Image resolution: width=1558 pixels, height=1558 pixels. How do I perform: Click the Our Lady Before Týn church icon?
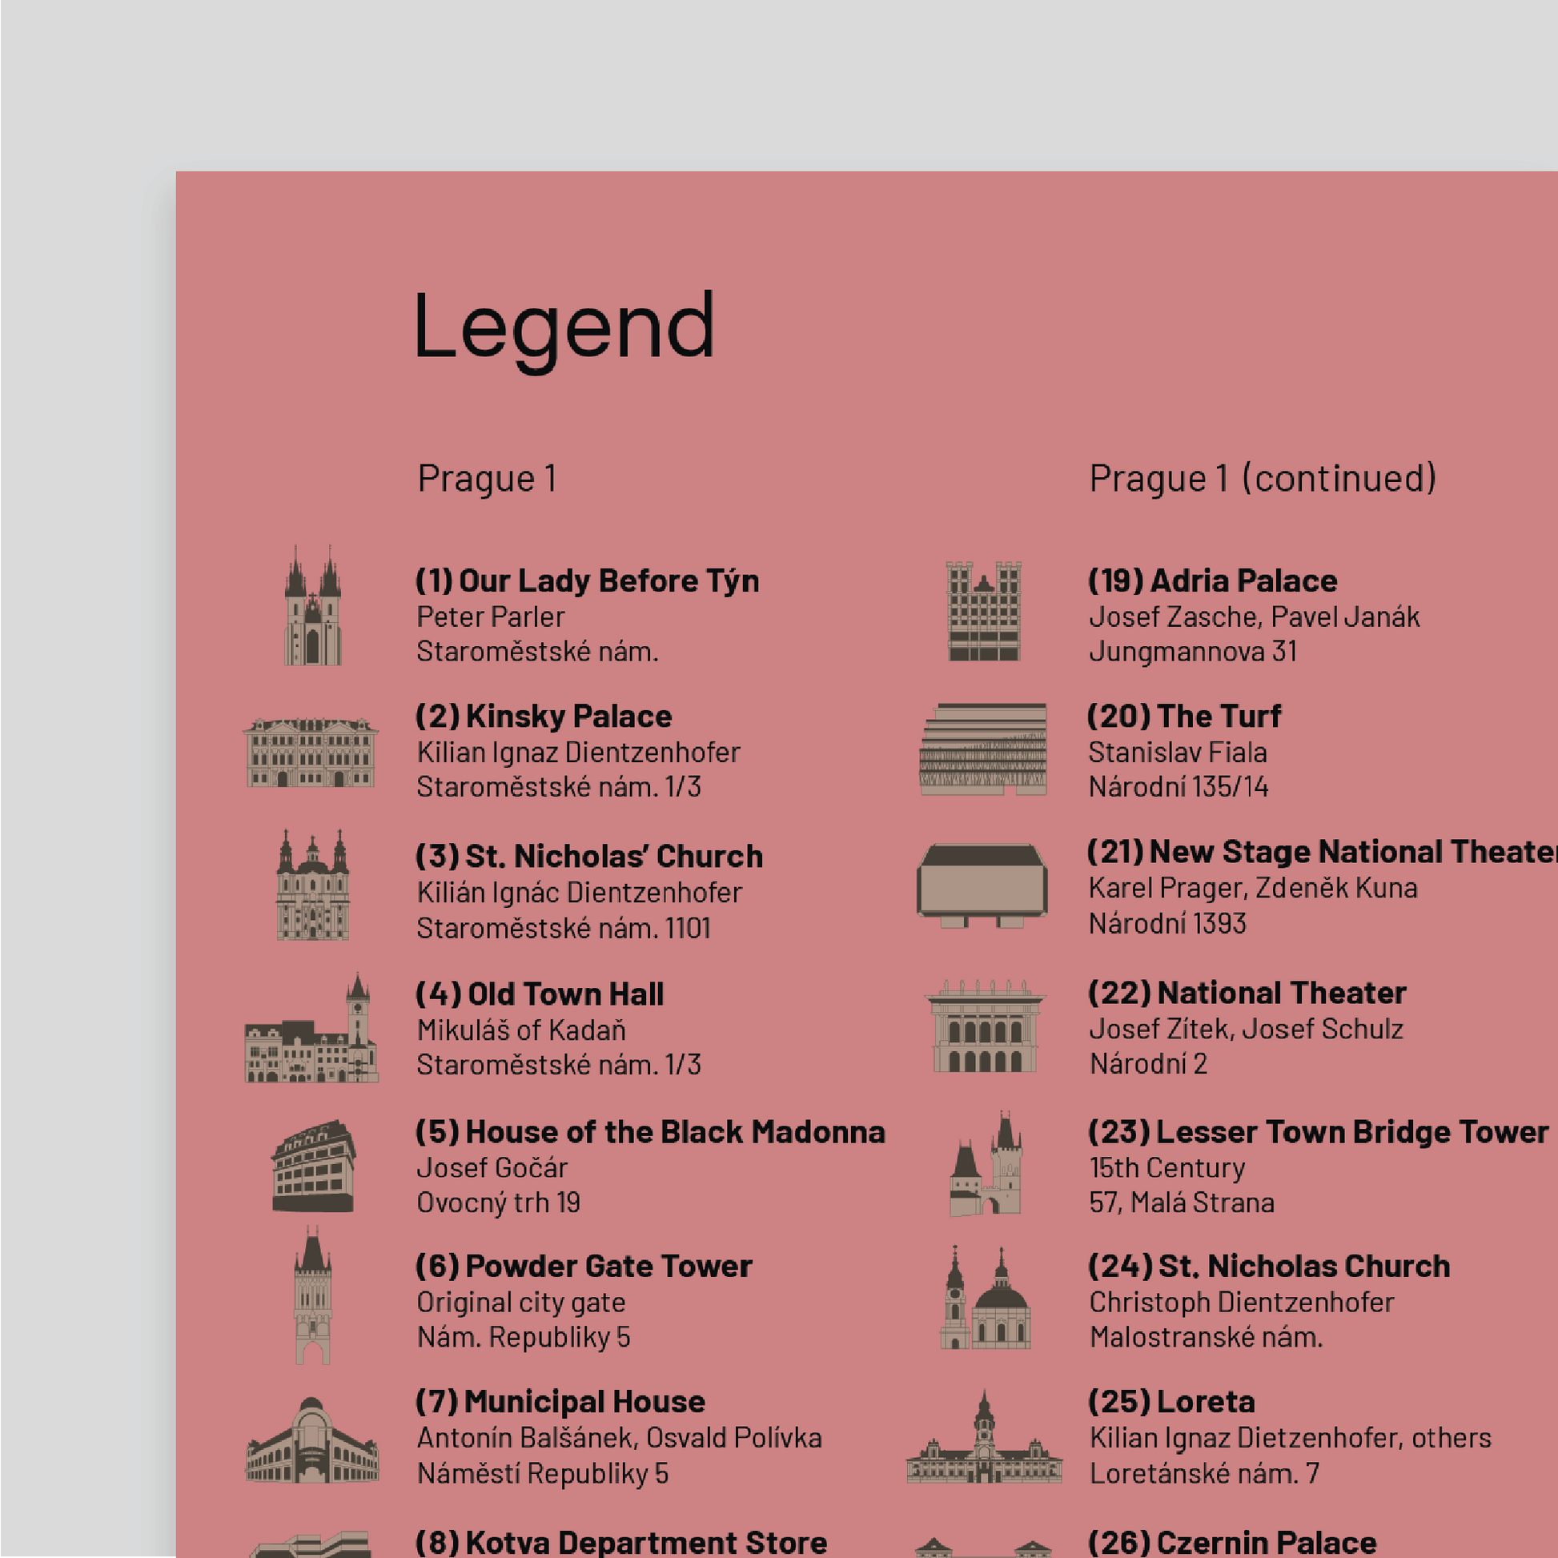click(312, 606)
